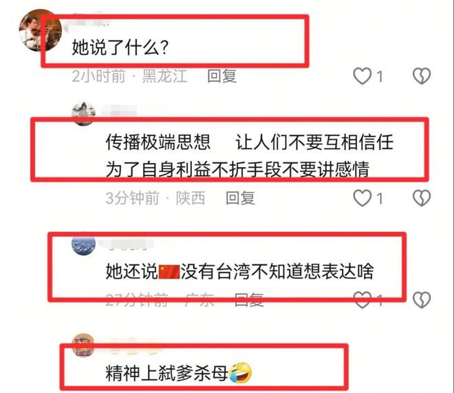Tap the broken heart on the 陕西 comment
This screenshot has width=454, height=393.
pos(421,198)
